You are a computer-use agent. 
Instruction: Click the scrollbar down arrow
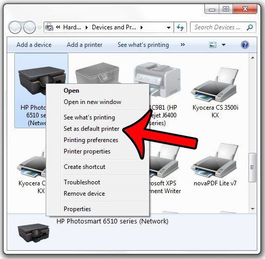coord(253,209)
